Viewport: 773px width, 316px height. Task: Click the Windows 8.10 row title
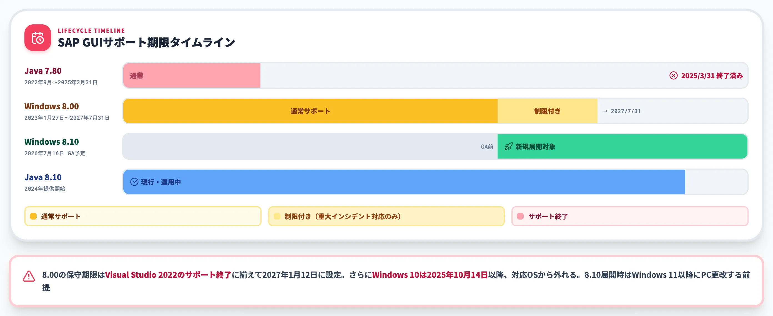tap(52, 142)
